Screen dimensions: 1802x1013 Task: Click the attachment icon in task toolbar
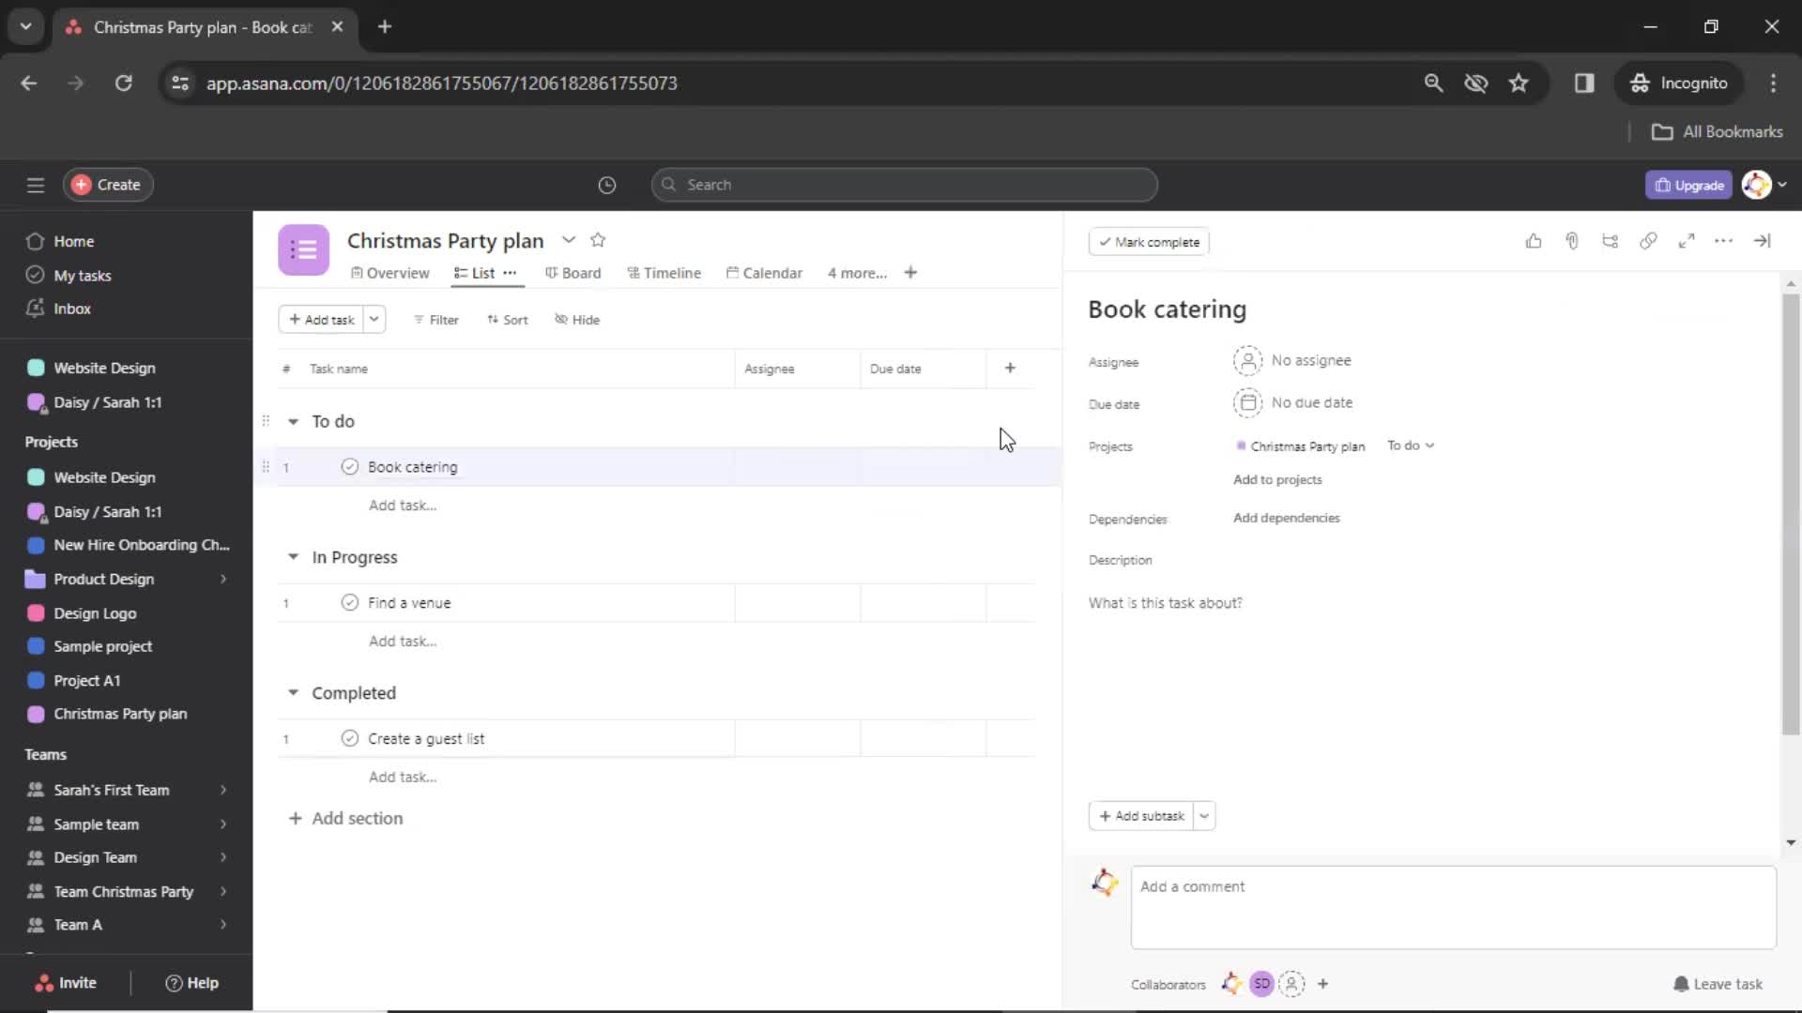click(x=1572, y=241)
